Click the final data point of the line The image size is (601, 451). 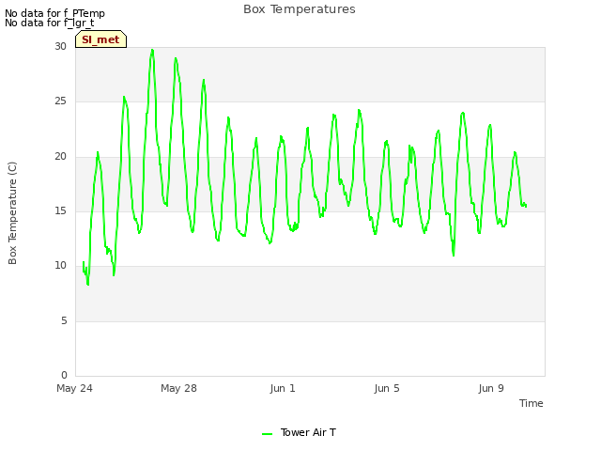(x=526, y=206)
